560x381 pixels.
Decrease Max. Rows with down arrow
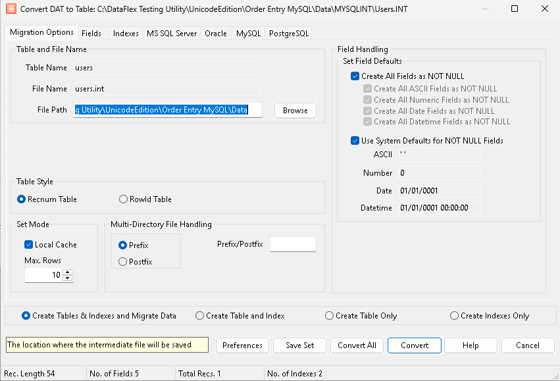coord(68,278)
